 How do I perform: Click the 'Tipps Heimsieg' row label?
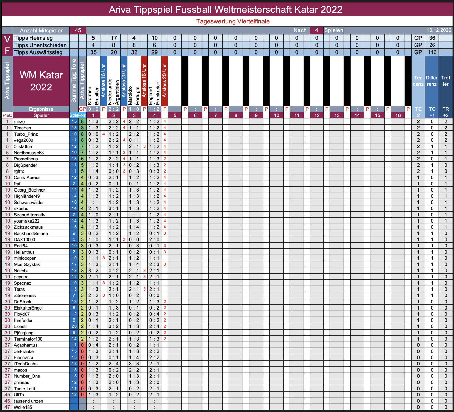(x=41, y=38)
